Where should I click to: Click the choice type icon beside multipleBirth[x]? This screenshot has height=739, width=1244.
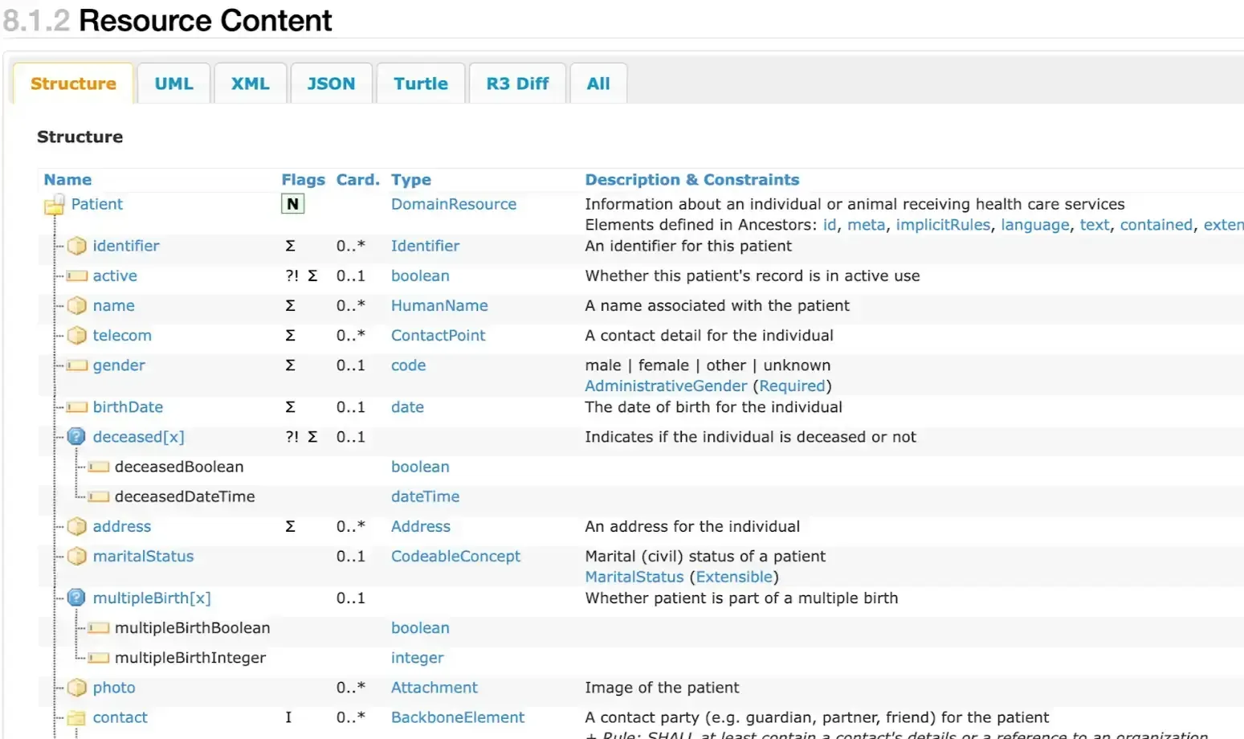click(76, 598)
